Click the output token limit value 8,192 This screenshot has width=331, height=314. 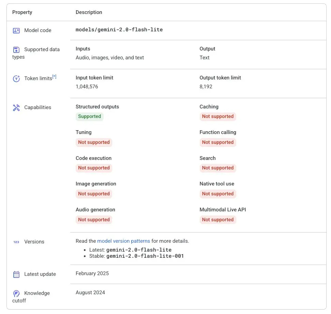(206, 87)
